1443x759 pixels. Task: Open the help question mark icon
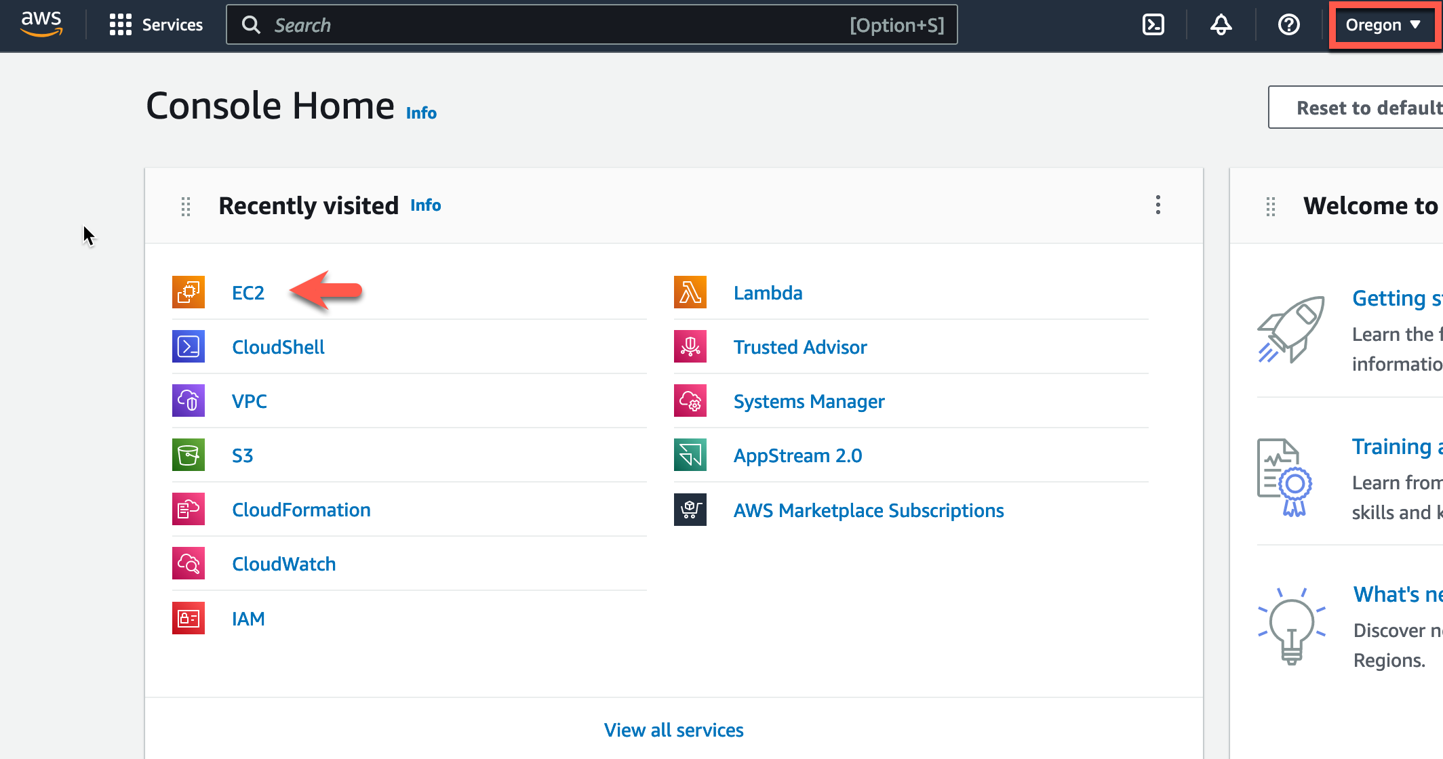pyautogui.click(x=1288, y=25)
